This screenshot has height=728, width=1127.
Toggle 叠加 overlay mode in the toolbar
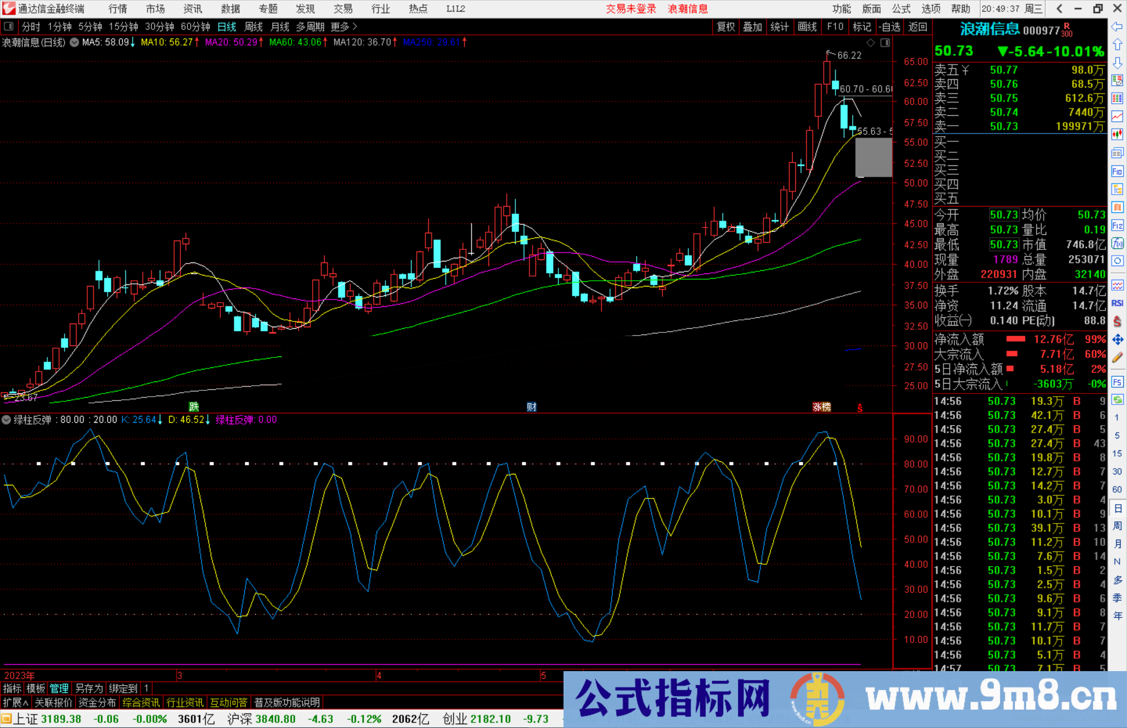pos(753,27)
